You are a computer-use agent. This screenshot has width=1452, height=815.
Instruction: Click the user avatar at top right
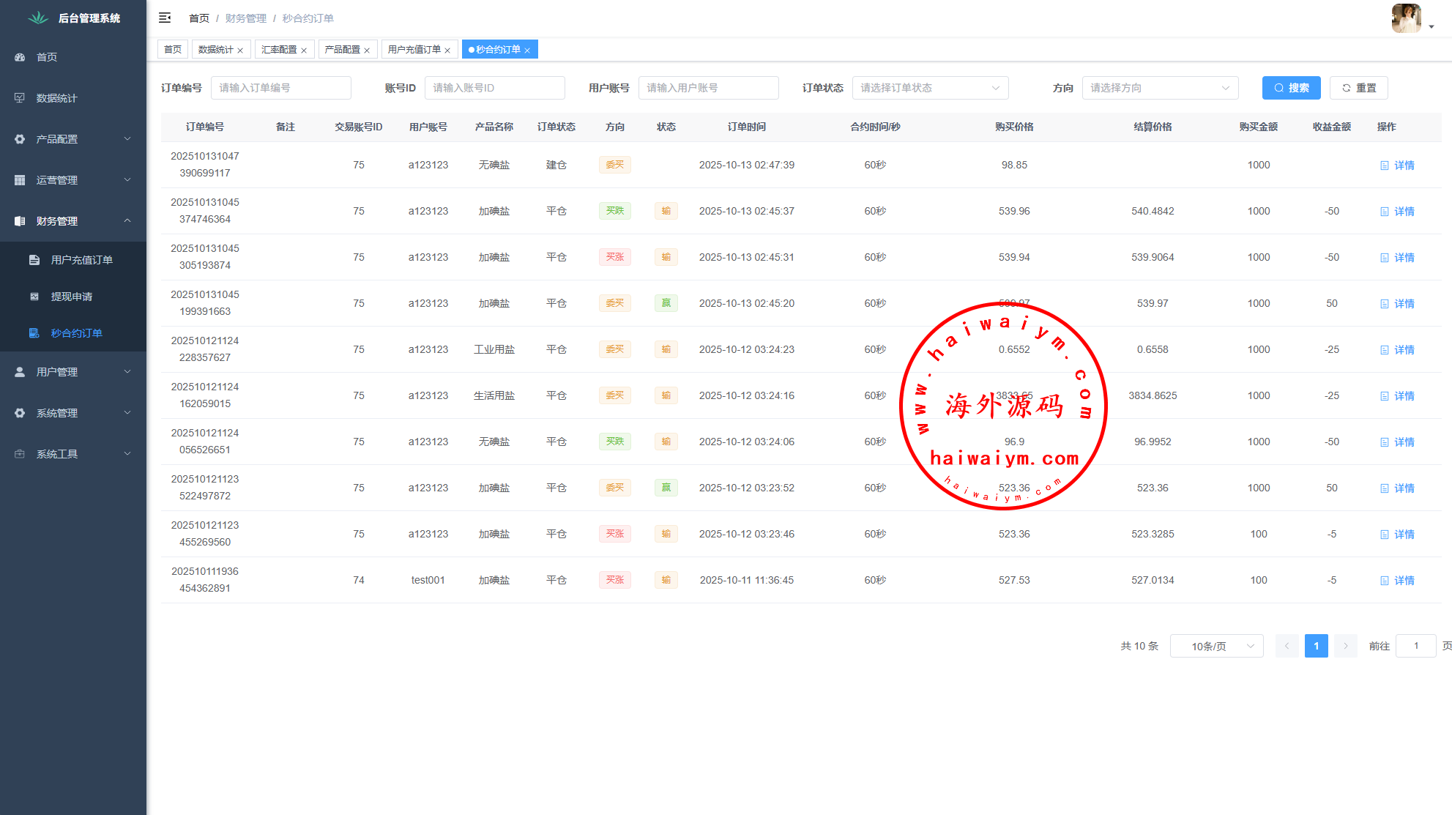[x=1406, y=18]
